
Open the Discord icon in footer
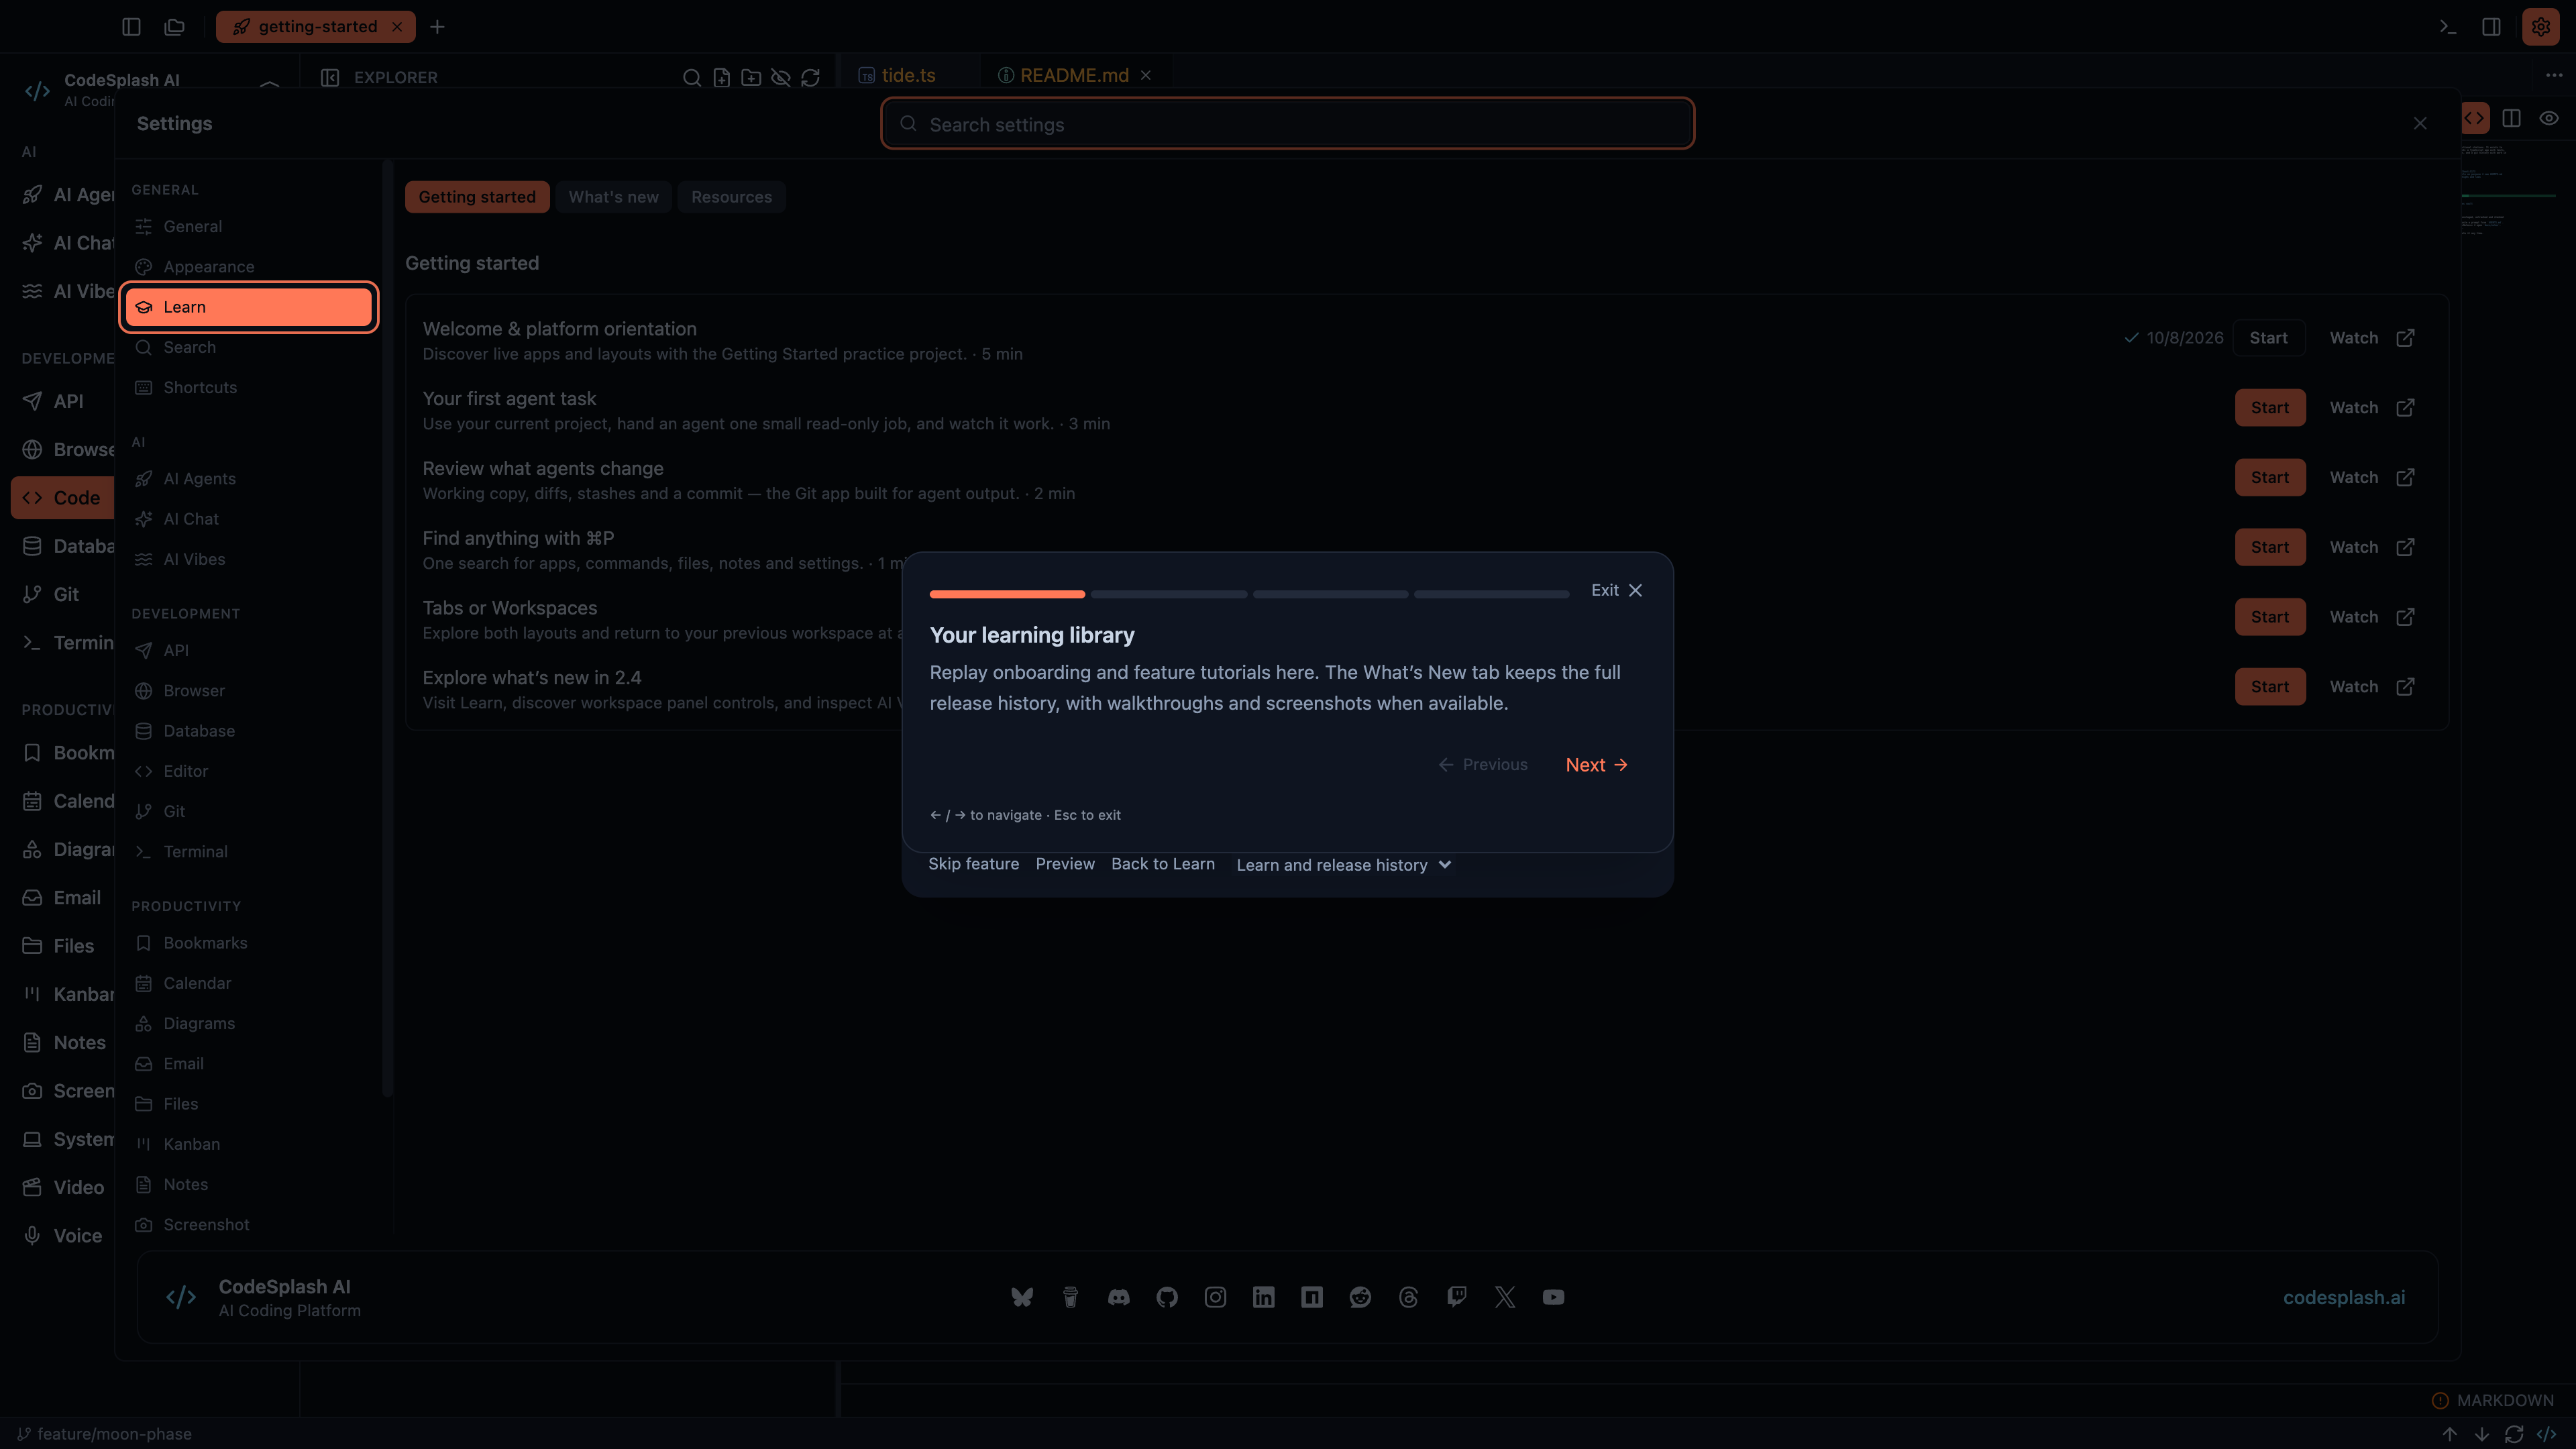(1118, 1297)
